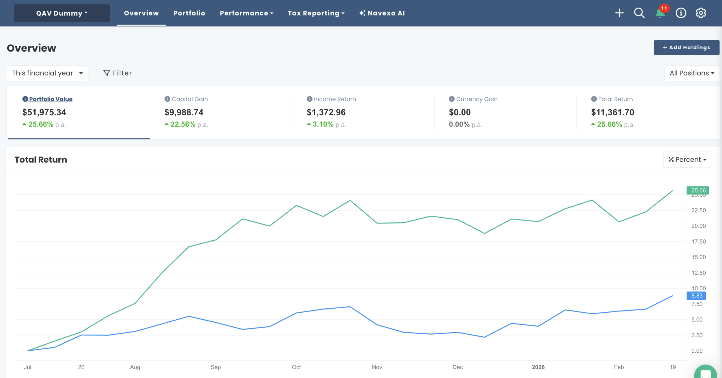Click the notifications bell showing 11 alerts
This screenshot has width=722, height=378.
click(660, 13)
